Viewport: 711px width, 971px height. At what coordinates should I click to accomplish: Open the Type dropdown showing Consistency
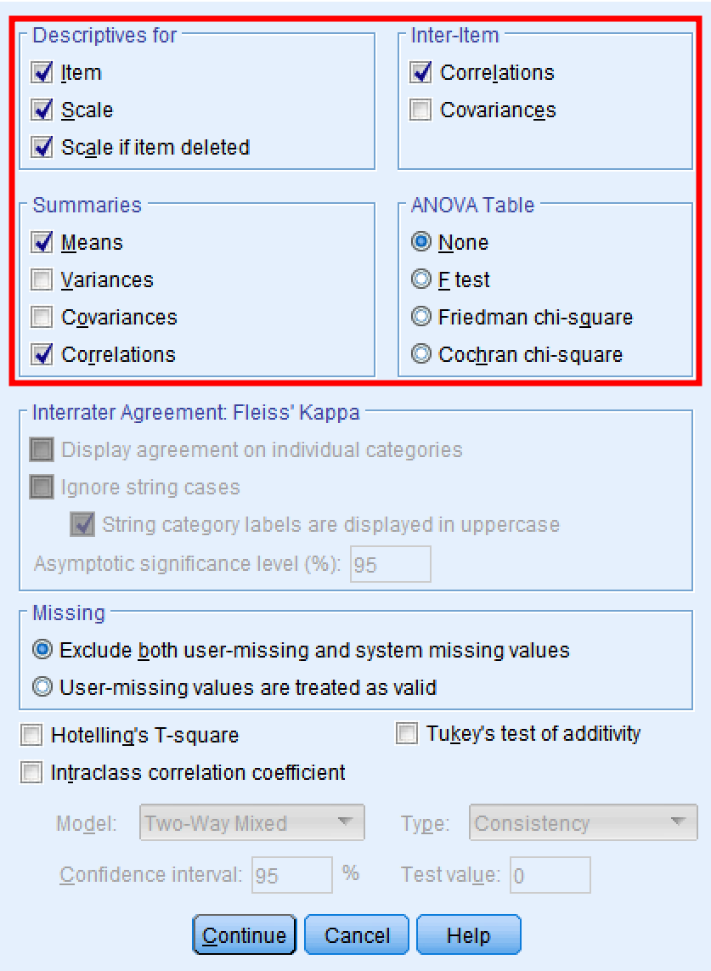click(583, 822)
